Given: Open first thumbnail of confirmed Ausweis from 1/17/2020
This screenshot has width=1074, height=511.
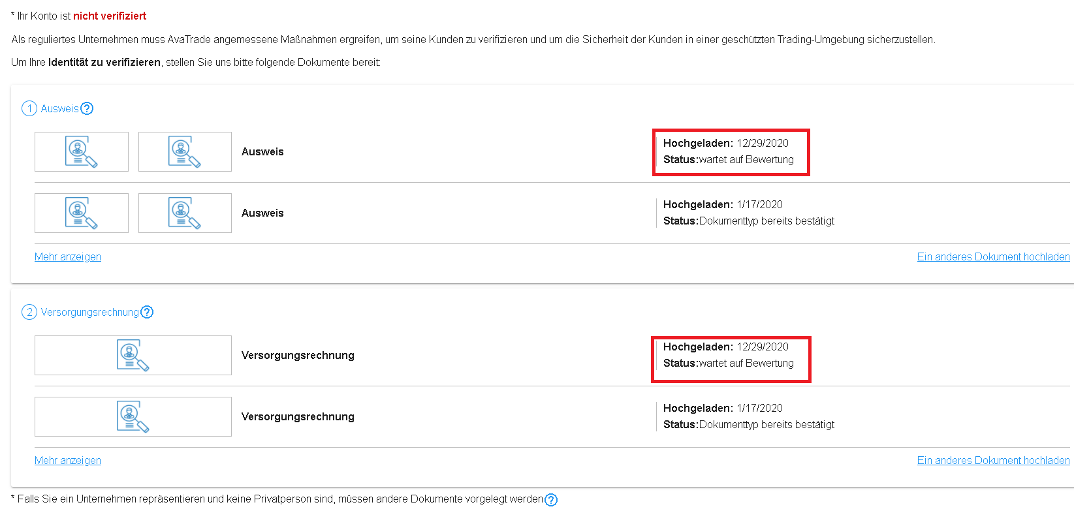Looking at the screenshot, I should (82, 213).
